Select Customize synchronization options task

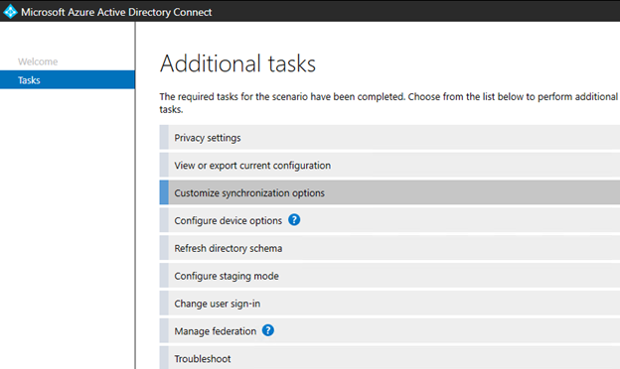(389, 192)
